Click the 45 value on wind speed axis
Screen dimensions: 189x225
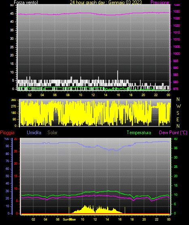12,13
